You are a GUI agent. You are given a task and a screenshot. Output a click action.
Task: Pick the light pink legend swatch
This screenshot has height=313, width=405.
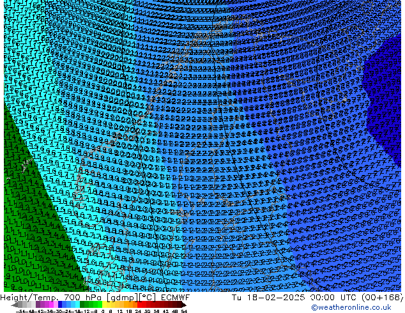click(56, 305)
